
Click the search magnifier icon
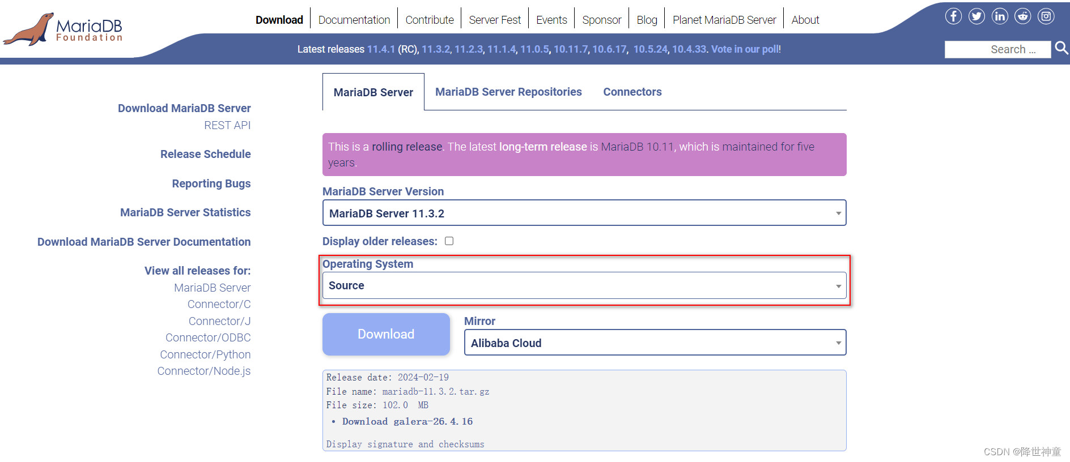1061,49
